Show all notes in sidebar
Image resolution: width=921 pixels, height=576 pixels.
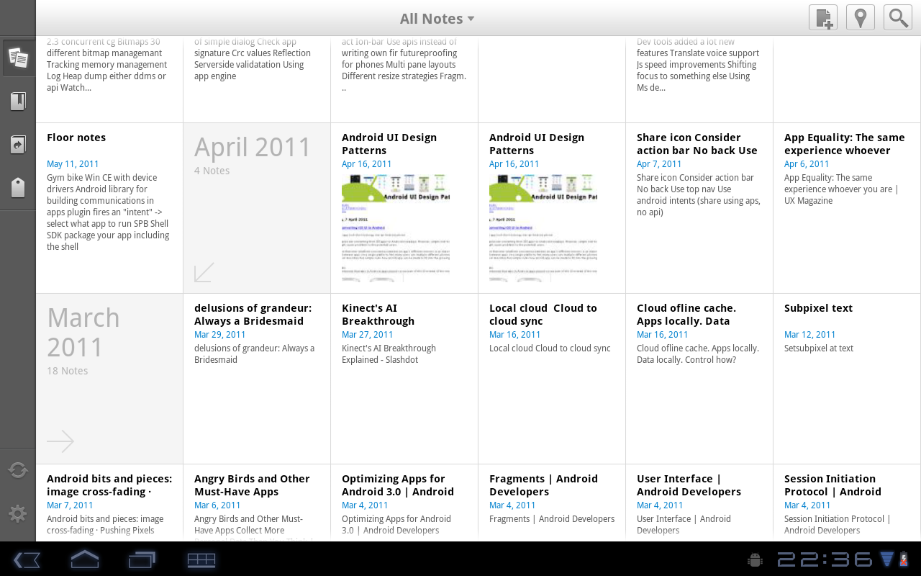click(x=18, y=58)
